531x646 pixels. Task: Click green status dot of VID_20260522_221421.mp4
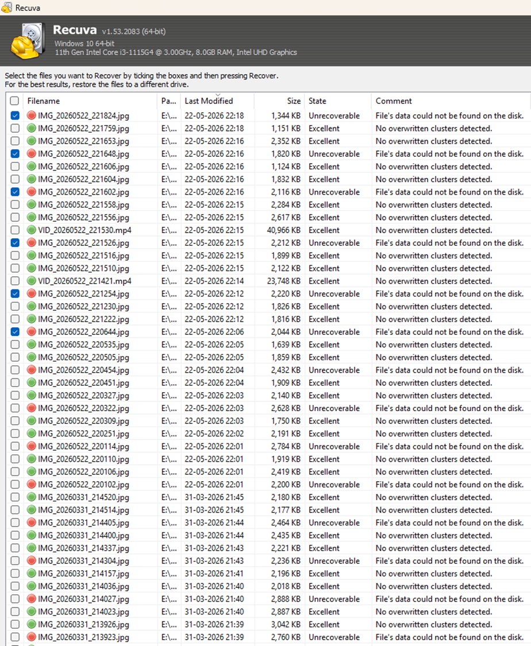pos(32,281)
